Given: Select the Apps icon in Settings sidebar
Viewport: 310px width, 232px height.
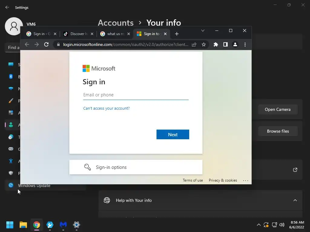Looking at the screenshot, I should pyautogui.click(x=11, y=113).
